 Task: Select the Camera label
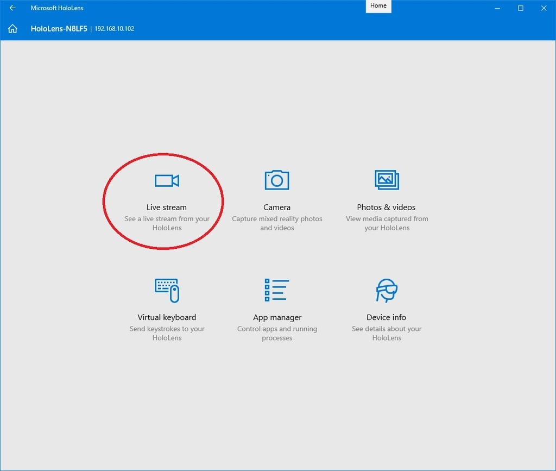click(277, 207)
